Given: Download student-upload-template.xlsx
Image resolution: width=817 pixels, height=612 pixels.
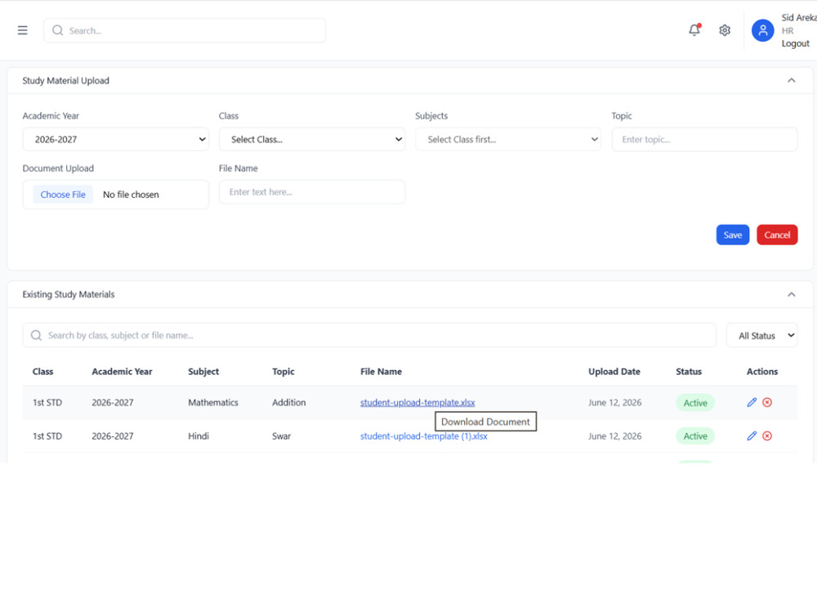Looking at the screenshot, I should [x=417, y=403].
